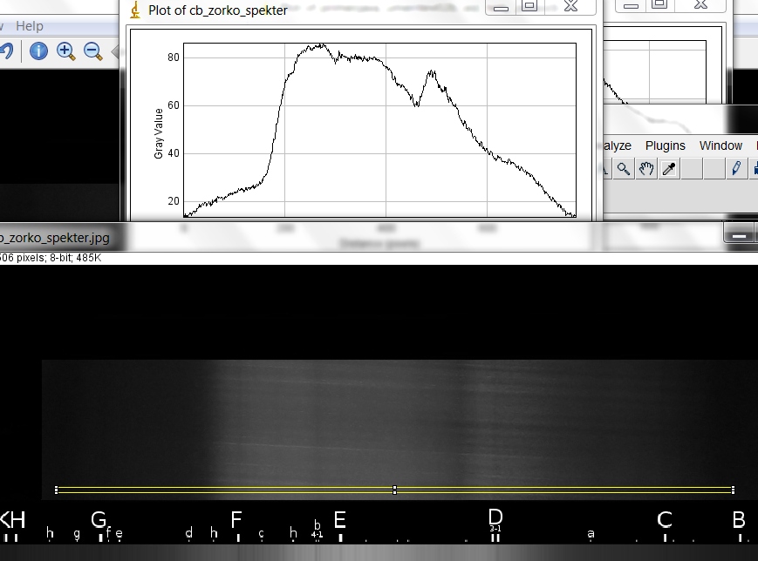Click the undo arrow icon in toolbar

tap(5, 51)
